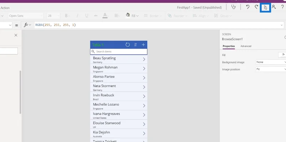Open the font size 28 dropdown
The image size is (286, 142).
coord(53,16)
